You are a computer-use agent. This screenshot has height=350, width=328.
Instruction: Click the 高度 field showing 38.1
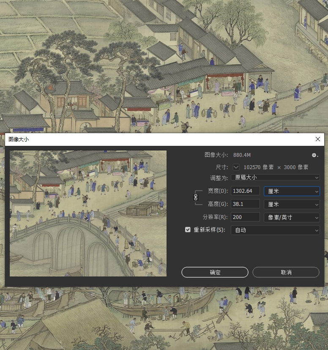pyautogui.click(x=245, y=204)
